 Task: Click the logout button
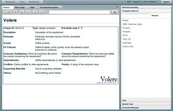[166, 2]
